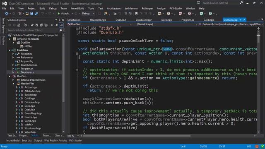Open the Error List panel tab
Image resolution: width=265 pixels, height=149 pixels.
(26, 141)
